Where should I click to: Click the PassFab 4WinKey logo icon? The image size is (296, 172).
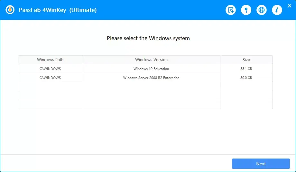(x=10, y=10)
